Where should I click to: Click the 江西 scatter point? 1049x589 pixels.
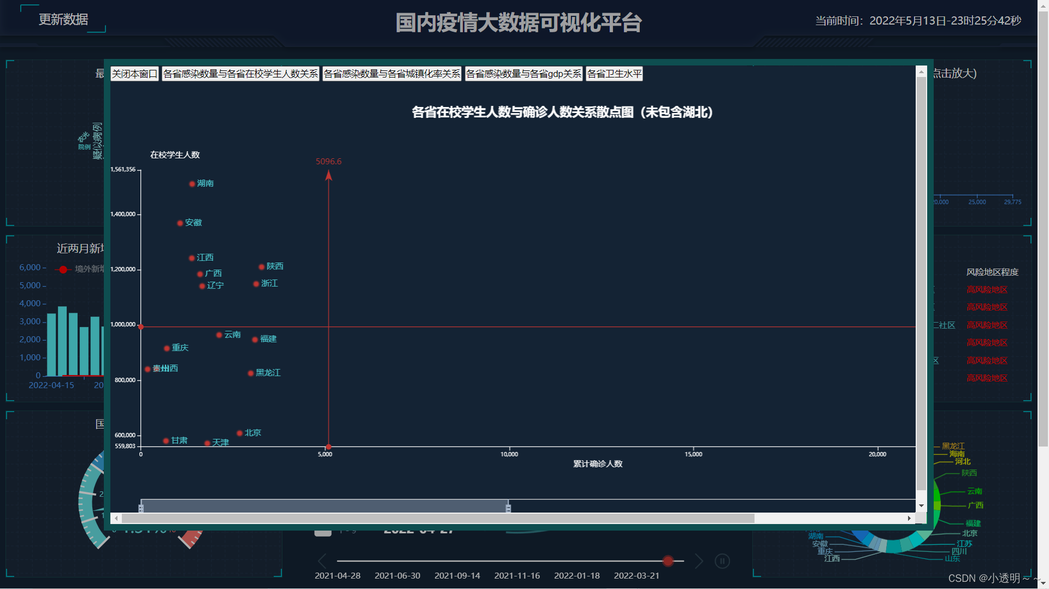click(192, 258)
